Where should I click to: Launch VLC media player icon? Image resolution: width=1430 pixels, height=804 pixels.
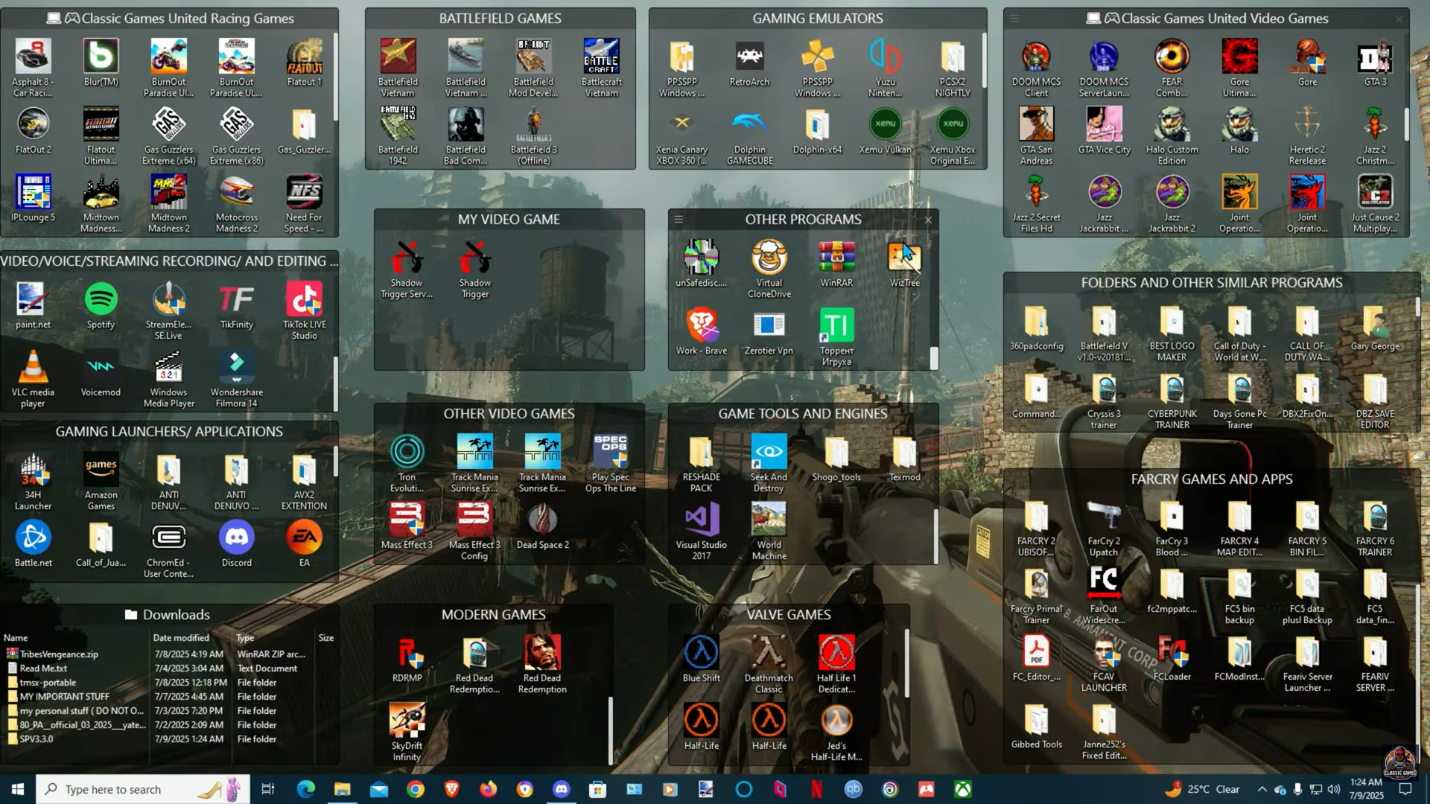(33, 368)
